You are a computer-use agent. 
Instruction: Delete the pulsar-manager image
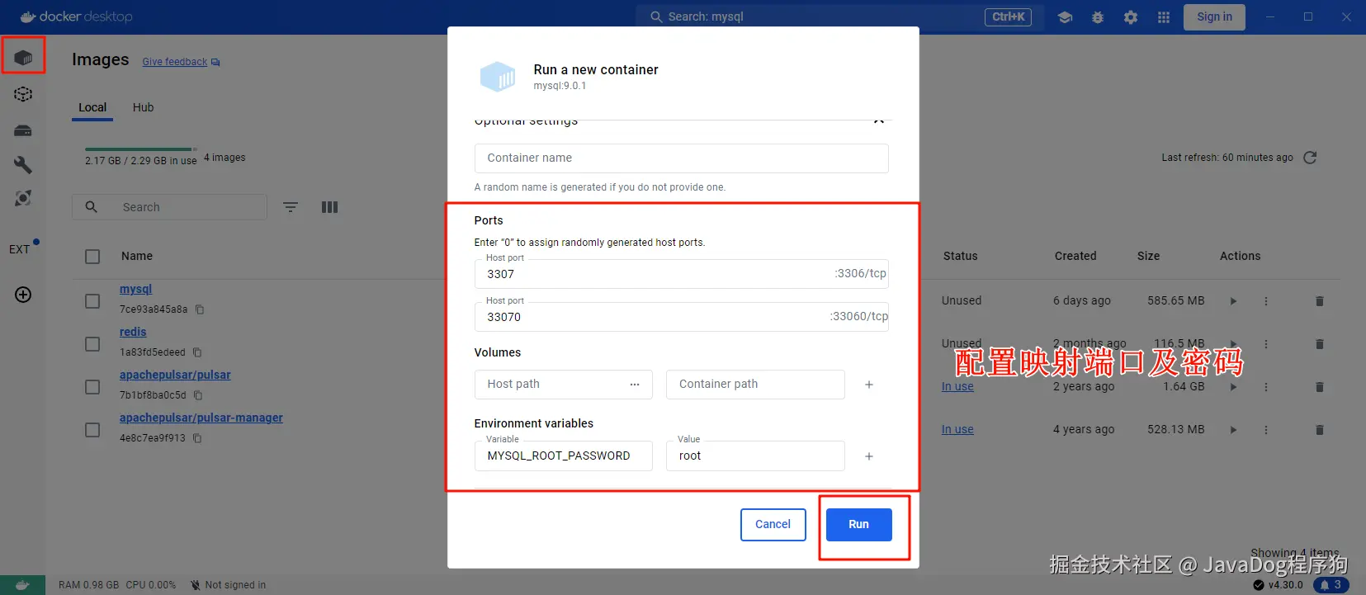[x=1320, y=430]
